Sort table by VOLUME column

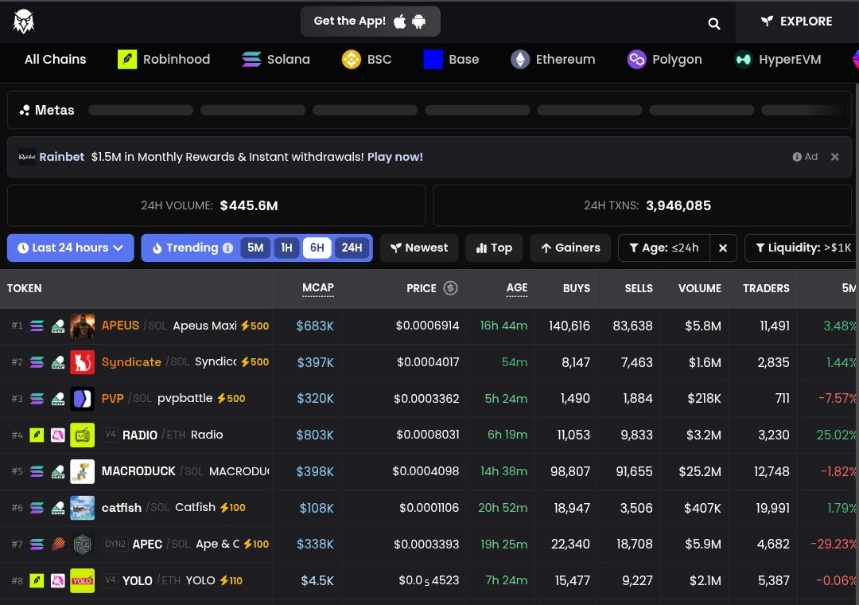700,288
